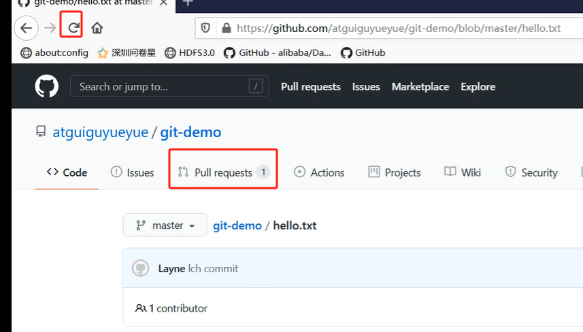This screenshot has width=583, height=332.
Task: Open the browser home page
Action: (97, 28)
